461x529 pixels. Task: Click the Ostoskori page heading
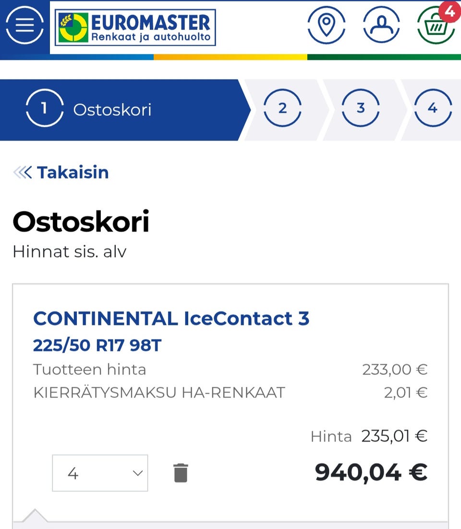[81, 222]
